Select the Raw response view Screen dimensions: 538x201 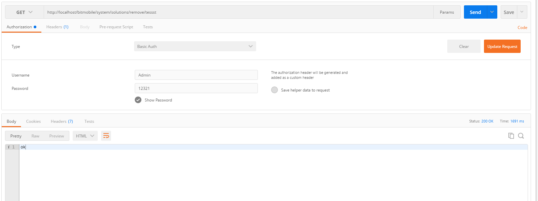tap(35, 136)
